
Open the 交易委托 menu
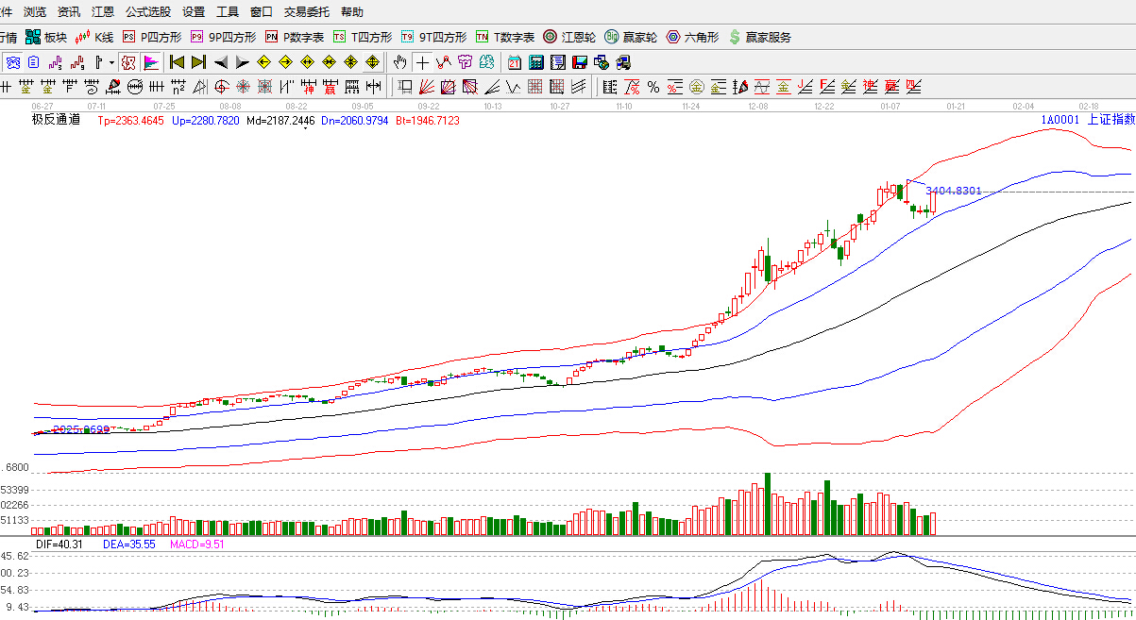(307, 12)
